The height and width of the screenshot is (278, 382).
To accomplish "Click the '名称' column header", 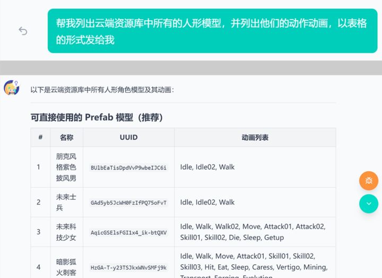I will tap(66, 138).
